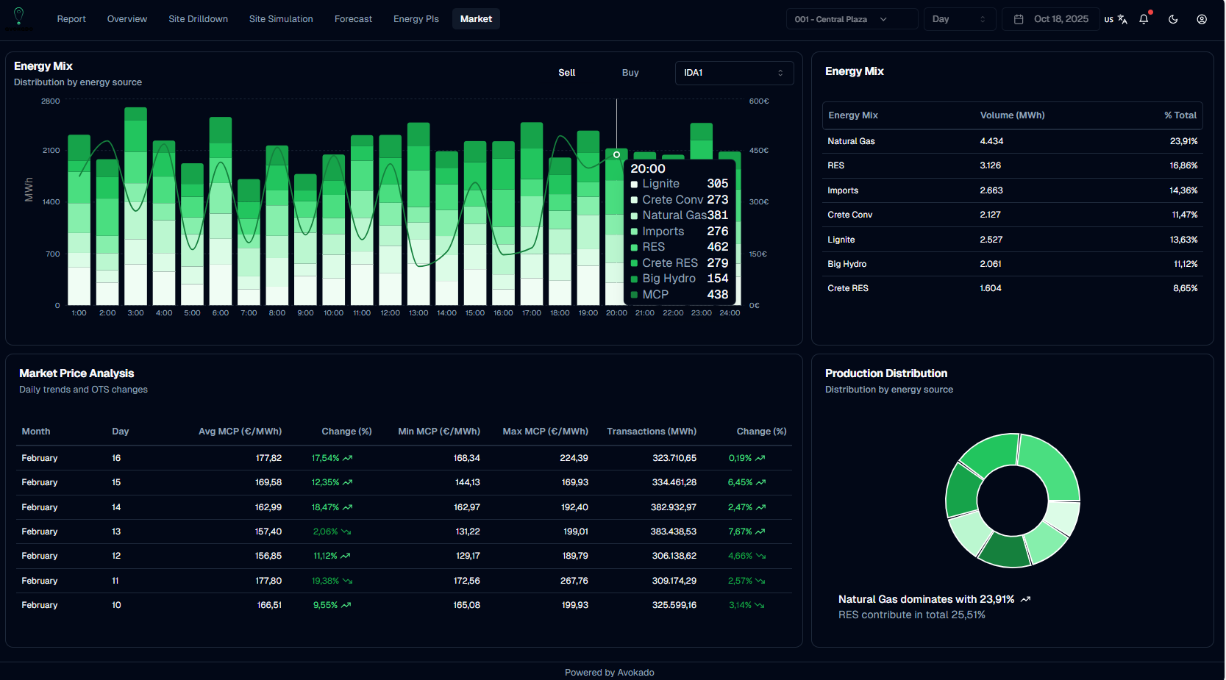Open the user profile icon

point(1202,19)
